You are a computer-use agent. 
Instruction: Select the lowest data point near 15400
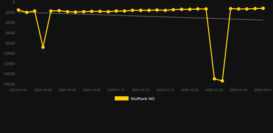(x=222, y=81)
